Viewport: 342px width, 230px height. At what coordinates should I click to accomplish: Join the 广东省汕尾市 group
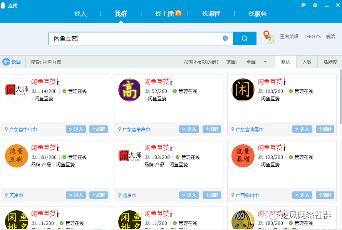tap(325, 129)
